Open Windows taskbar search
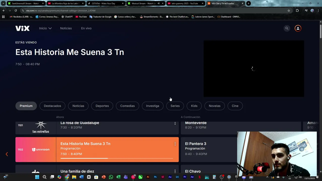 click(x=45, y=177)
